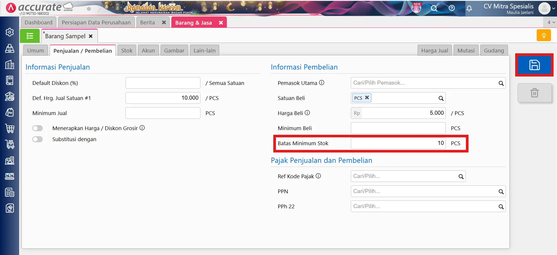
Task: Click the Ref Kode Pajak info icon
Action: coord(318,176)
